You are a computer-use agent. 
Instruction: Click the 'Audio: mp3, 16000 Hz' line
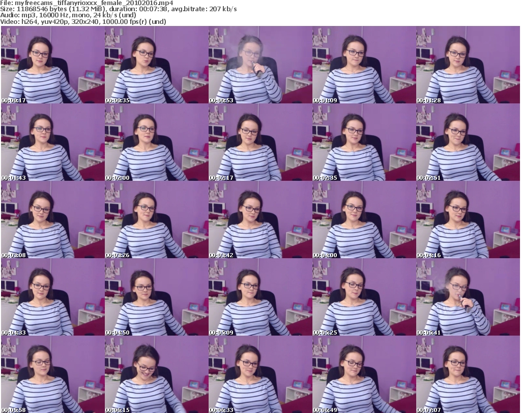tap(68, 15)
